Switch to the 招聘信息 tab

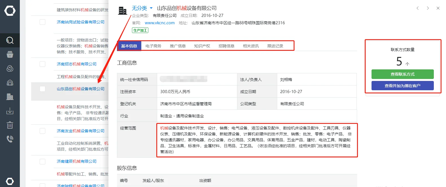[227, 46]
